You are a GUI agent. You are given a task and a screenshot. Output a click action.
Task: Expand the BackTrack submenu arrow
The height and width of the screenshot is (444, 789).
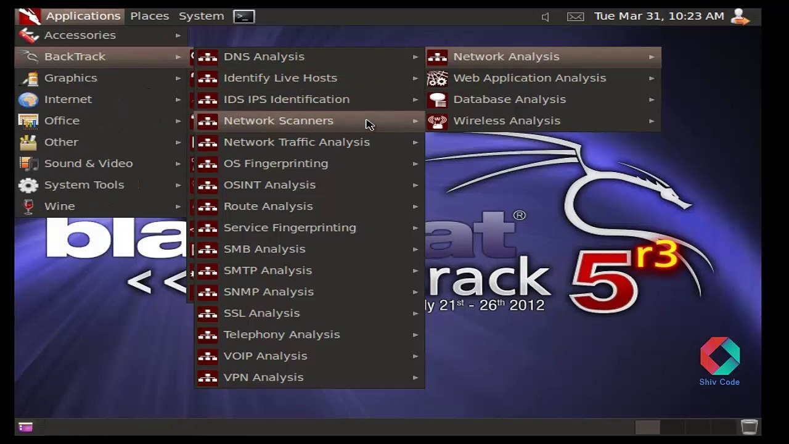click(178, 57)
